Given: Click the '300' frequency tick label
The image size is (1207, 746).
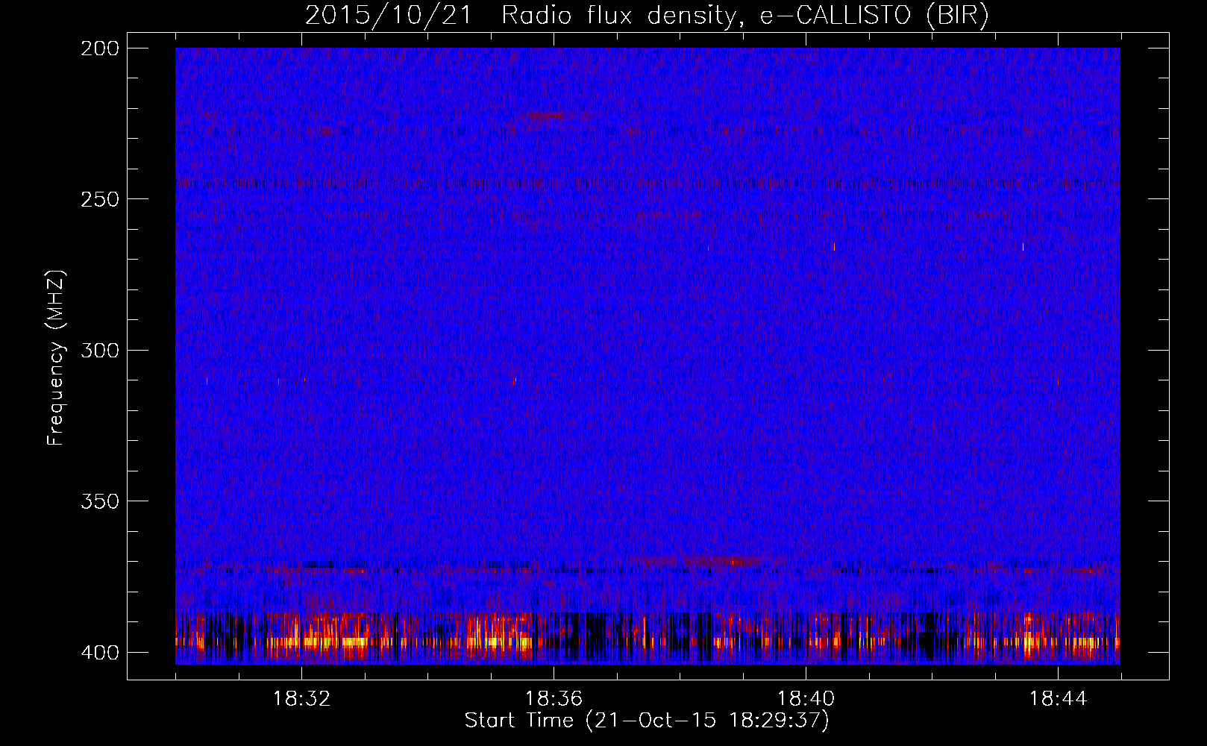Looking at the screenshot, I should coord(100,350).
